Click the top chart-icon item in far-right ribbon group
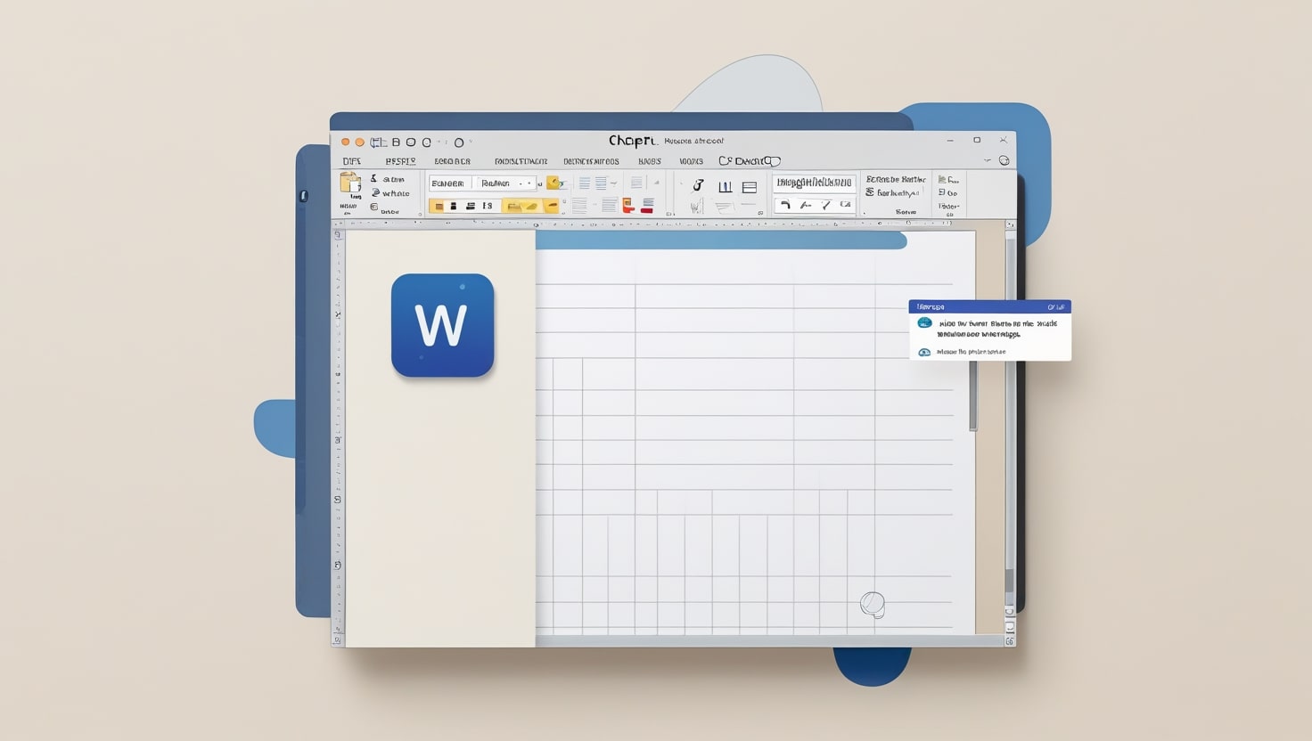The width and height of the screenshot is (1312, 741). click(948, 180)
